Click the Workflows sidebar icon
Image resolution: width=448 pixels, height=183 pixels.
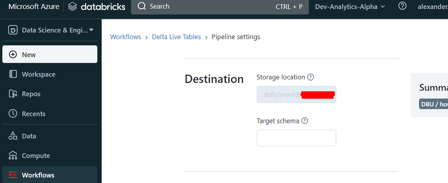click(13, 175)
